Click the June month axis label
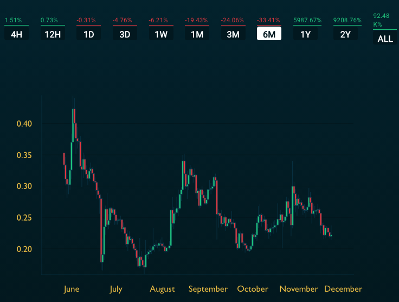This screenshot has height=302, width=399. (72, 289)
